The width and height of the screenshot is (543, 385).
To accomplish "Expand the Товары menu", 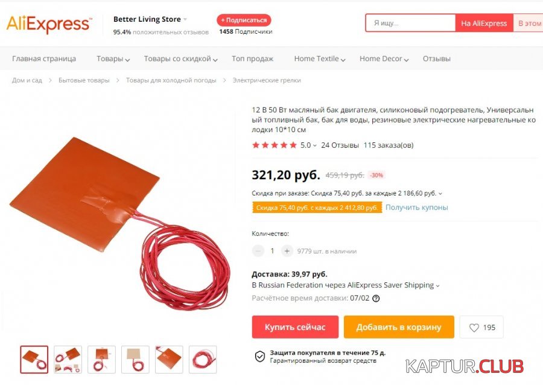I will coord(113,59).
